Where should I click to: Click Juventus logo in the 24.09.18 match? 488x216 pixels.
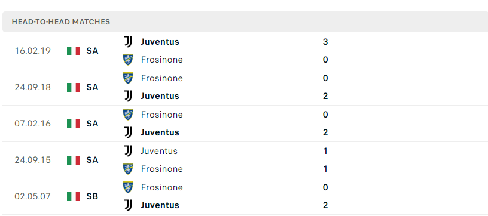pyautogui.click(x=128, y=96)
